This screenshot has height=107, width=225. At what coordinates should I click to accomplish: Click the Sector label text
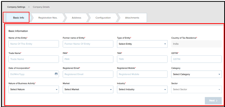pos(174,83)
